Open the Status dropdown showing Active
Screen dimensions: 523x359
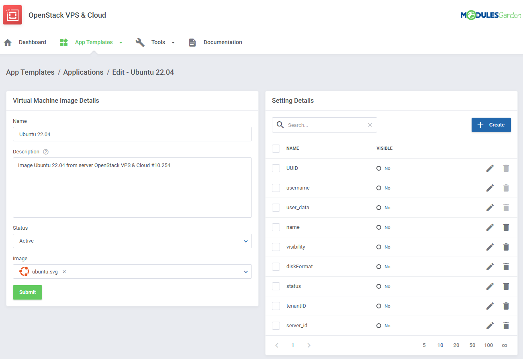pyautogui.click(x=132, y=241)
